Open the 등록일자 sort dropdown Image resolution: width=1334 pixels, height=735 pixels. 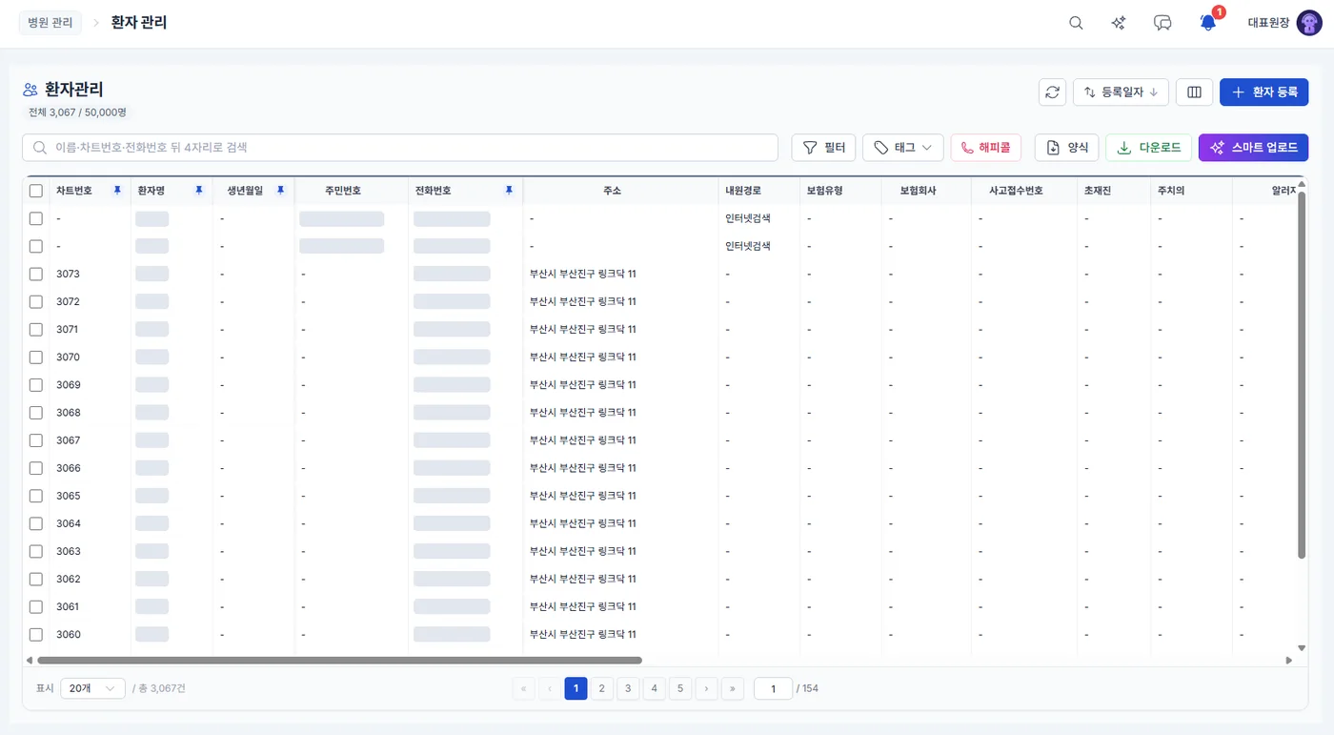coord(1121,92)
